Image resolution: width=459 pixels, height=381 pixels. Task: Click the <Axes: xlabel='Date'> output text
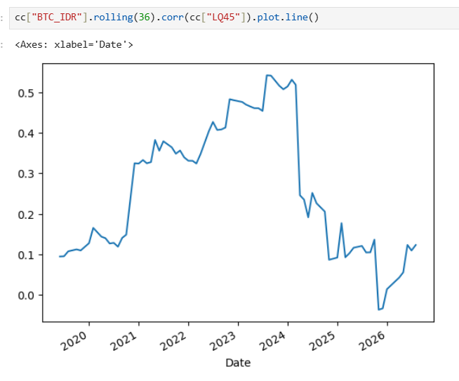pyautogui.click(x=74, y=45)
